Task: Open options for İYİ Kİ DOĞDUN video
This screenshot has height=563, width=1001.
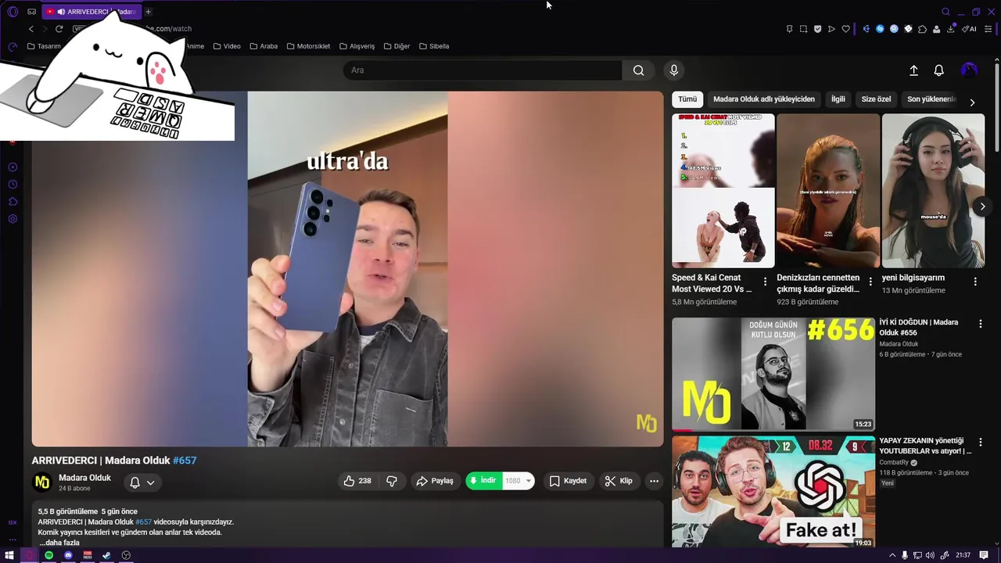Action: [980, 324]
